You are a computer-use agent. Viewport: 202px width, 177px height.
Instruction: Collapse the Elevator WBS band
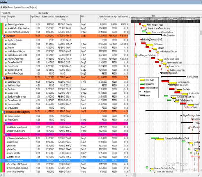point(4,123)
